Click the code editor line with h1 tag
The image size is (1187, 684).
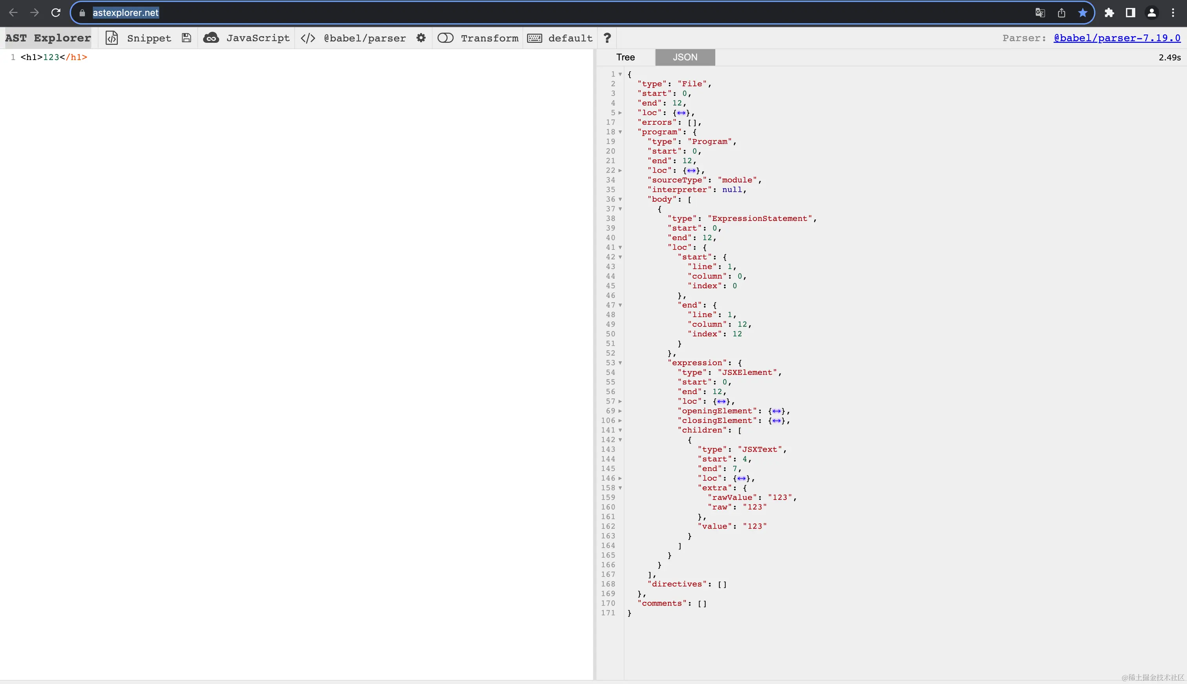point(53,57)
